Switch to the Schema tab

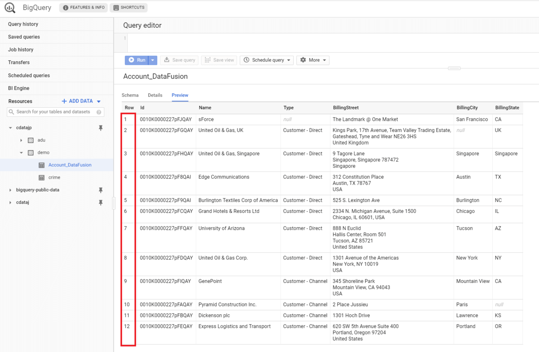(x=130, y=95)
